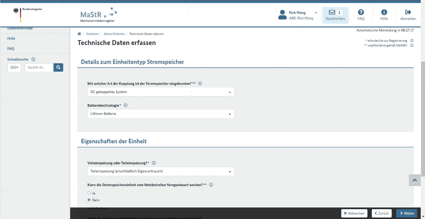Go to Meine Einheiten breadcrumb
The height and width of the screenshot is (219, 425).
(x=114, y=34)
